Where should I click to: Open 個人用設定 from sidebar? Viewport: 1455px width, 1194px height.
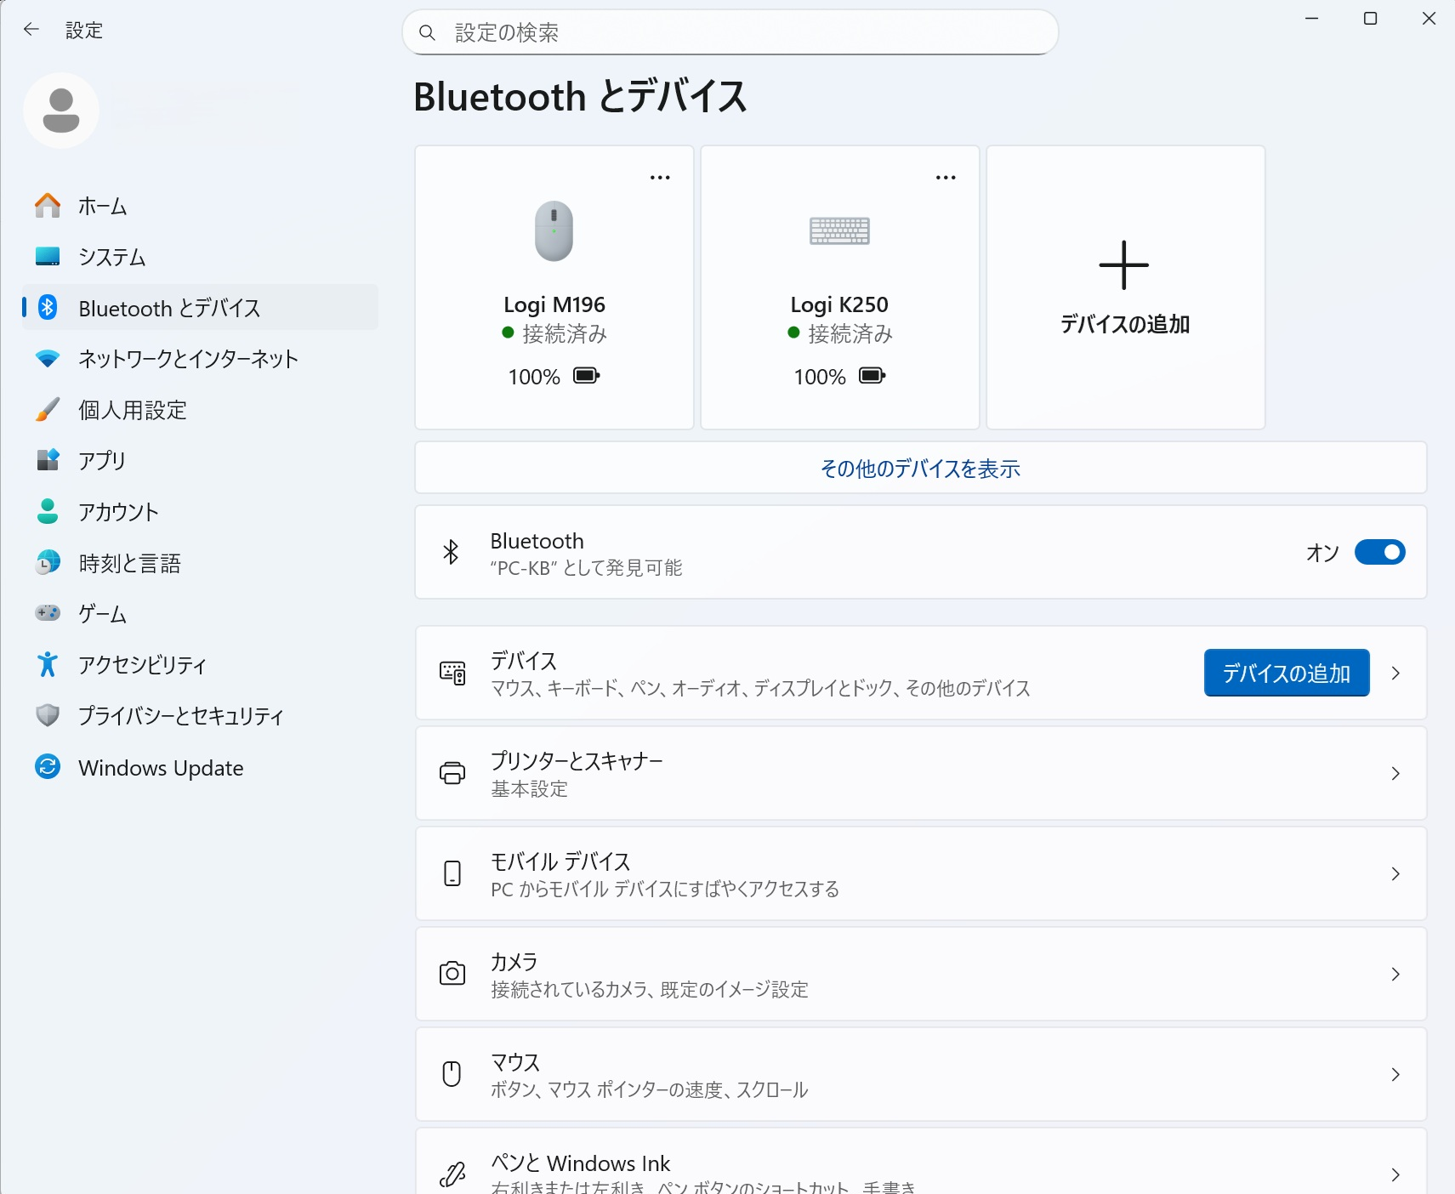tap(133, 410)
